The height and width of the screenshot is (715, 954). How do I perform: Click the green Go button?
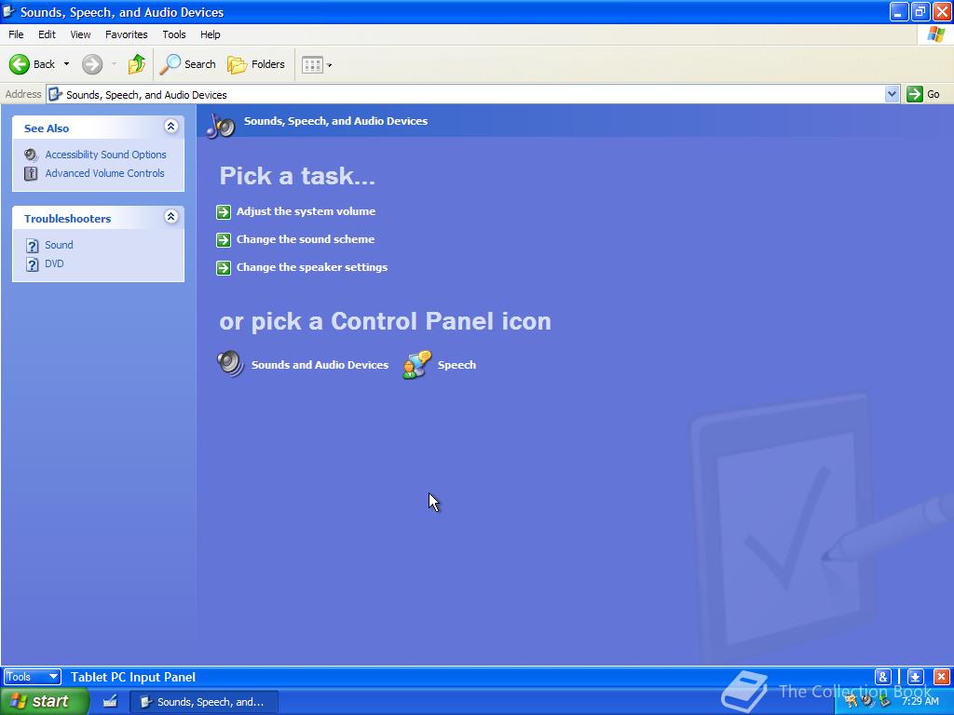923,94
